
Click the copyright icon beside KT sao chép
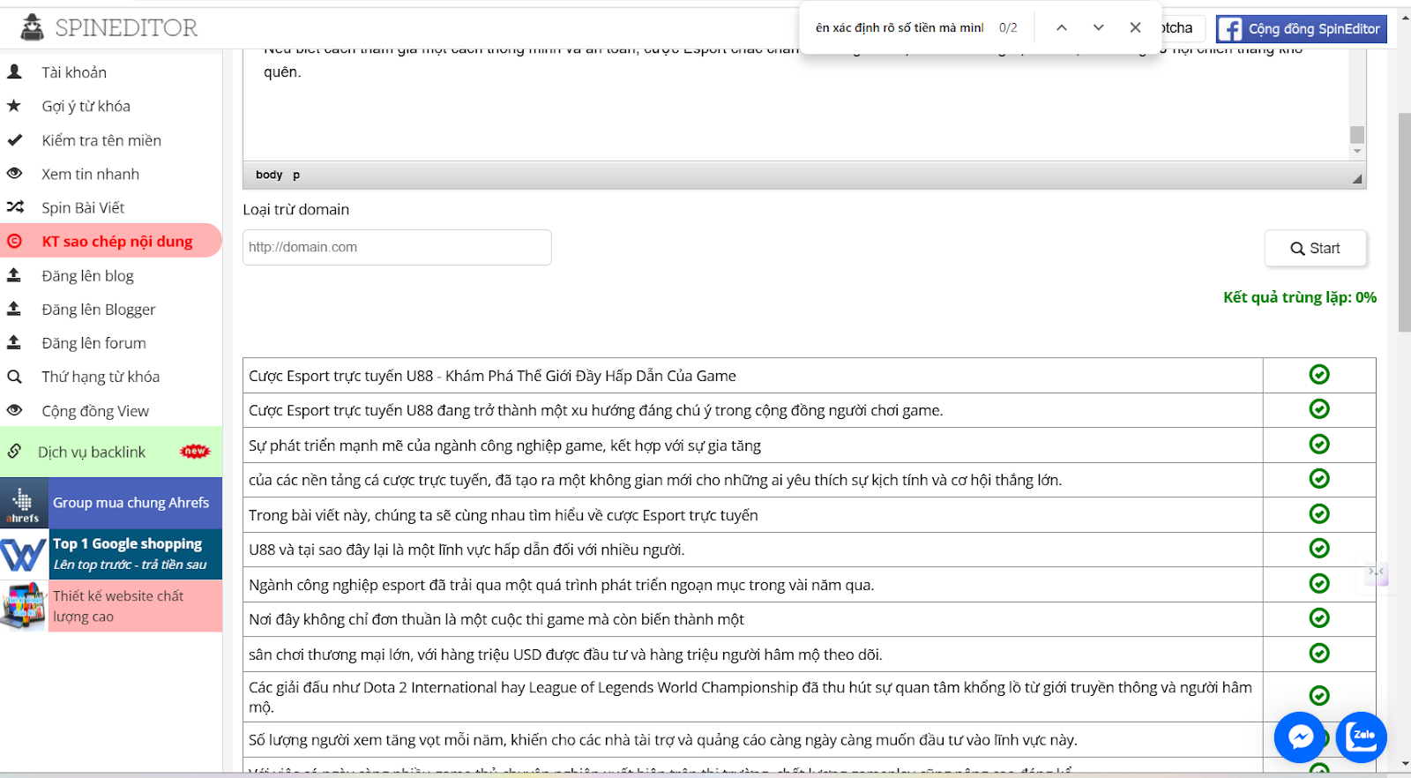pos(14,241)
